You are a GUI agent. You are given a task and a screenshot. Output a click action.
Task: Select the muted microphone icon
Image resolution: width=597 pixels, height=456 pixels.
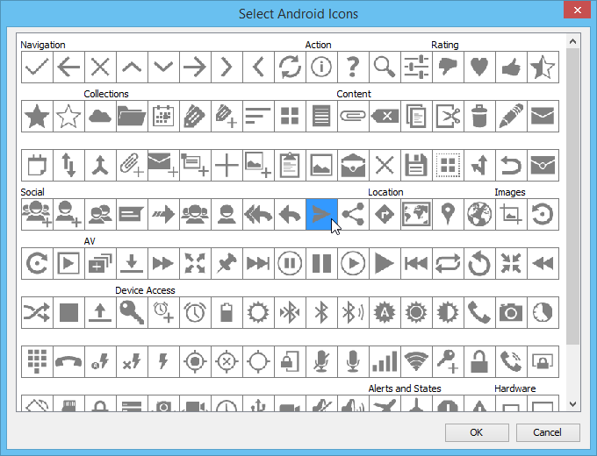321,361
